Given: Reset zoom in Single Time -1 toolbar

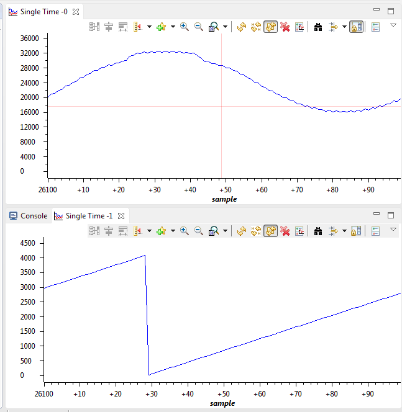Looking at the screenshot, I should [x=214, y=231].
